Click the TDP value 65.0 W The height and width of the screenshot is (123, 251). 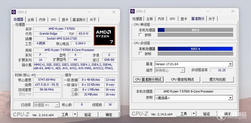point(83,33)
